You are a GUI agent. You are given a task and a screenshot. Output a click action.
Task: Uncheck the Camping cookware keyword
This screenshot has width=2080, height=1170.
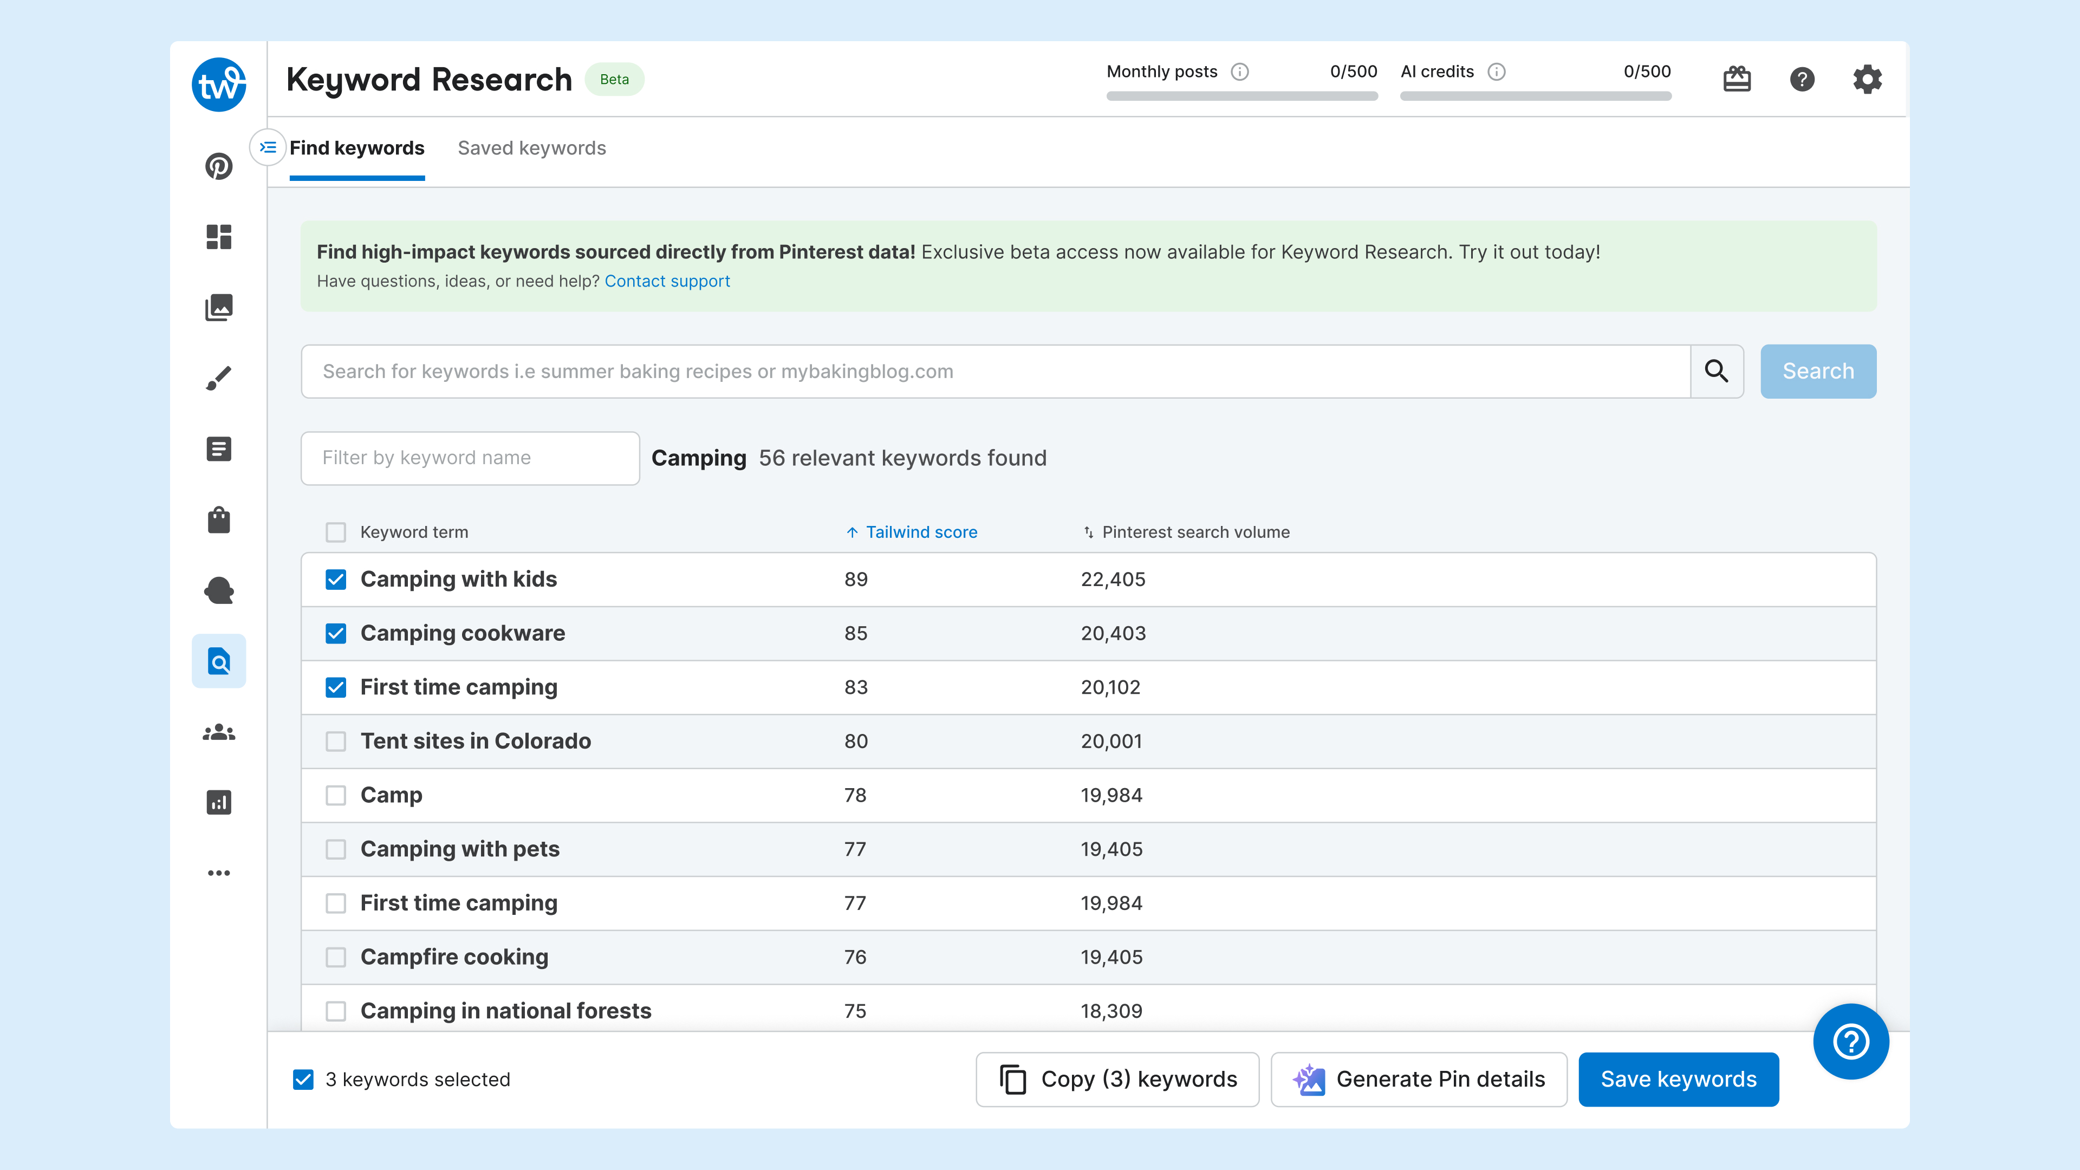(336, 633)
